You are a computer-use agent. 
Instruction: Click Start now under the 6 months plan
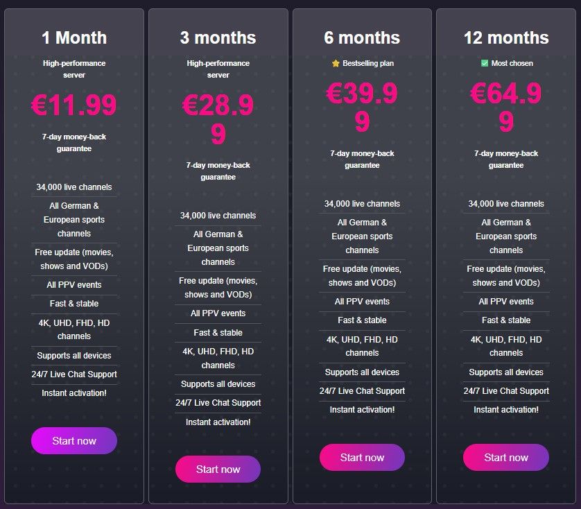[362, 458]
